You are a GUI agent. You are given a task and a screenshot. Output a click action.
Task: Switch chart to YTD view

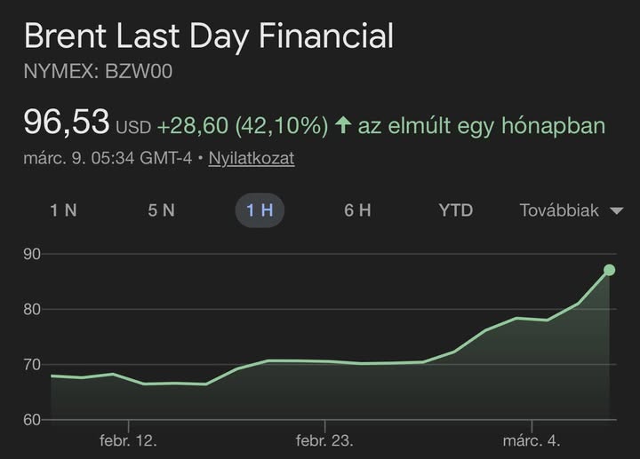pyautogui.click(x=455, y=210)
